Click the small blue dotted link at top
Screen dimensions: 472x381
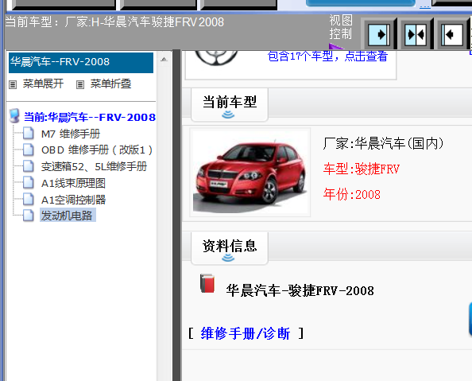click(x=425, y=6)
